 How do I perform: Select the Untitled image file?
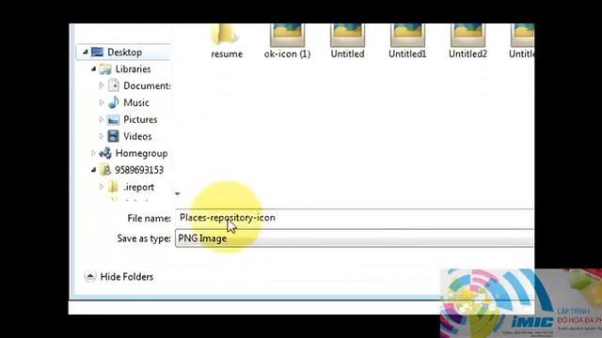[347, 41]
